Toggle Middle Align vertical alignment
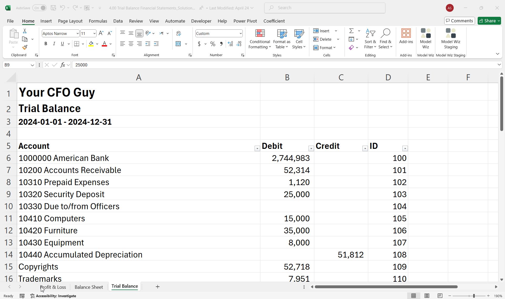This screenshot has width=505, height=299. point(131,33)
